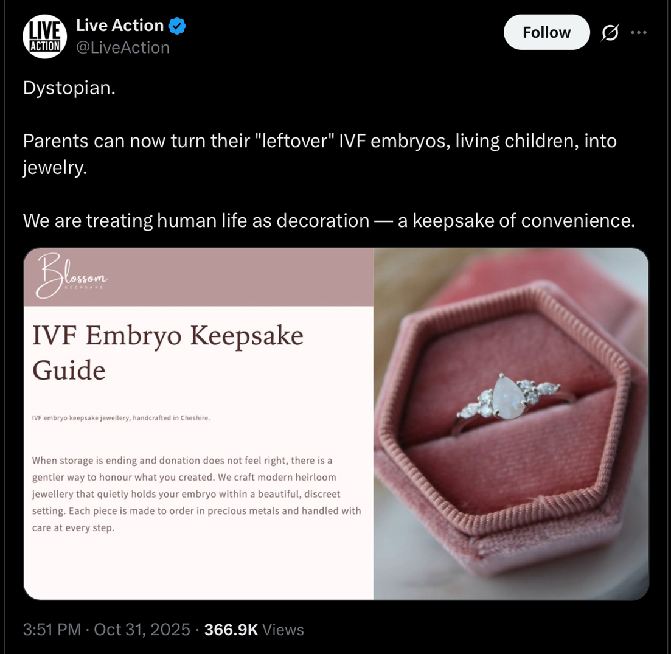Open the Live Action display name link
The height and width of the screenshot is (654, 671).
[120, 26]
